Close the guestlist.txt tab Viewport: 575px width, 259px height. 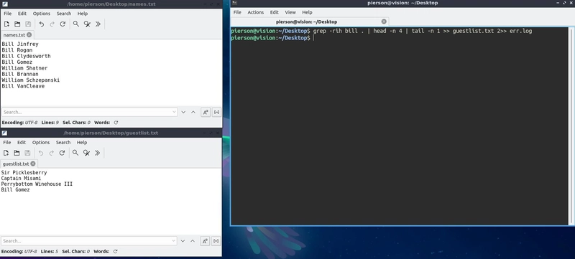click(x=33, y=164)
